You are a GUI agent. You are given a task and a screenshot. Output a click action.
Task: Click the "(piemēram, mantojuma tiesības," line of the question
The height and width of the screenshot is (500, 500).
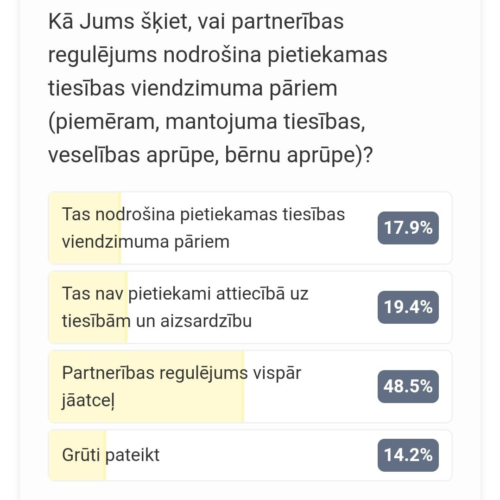point(207,122)
